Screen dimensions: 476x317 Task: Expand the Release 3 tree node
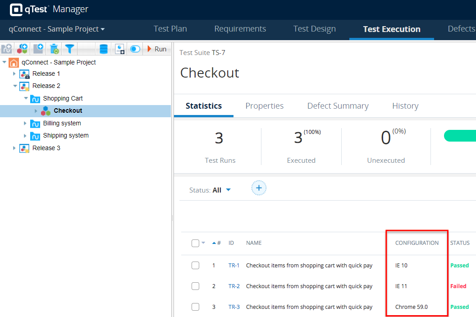[x=14, y=148]
